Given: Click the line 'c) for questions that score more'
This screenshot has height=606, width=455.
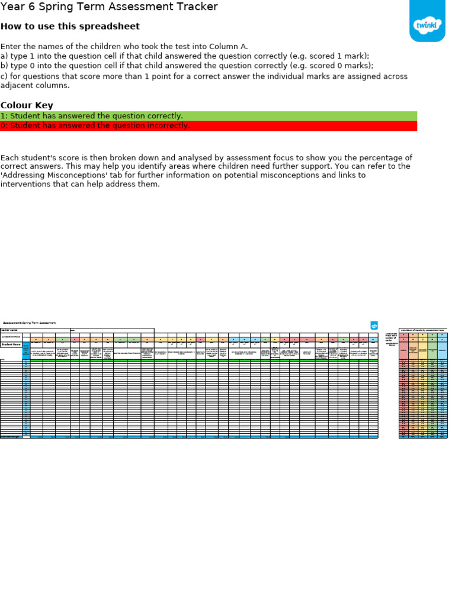Looking at the screenshot, I should (x=204, y=80).
